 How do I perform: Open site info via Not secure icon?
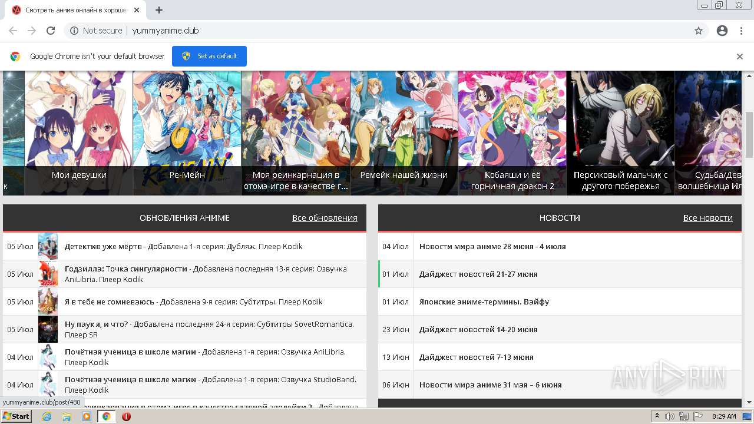click(x=74, y=31)
